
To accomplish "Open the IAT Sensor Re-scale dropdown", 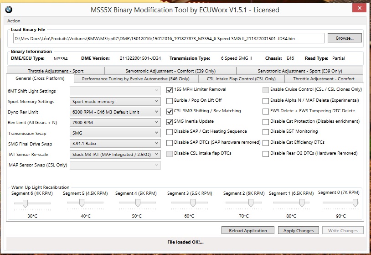I will pos(115,154).
